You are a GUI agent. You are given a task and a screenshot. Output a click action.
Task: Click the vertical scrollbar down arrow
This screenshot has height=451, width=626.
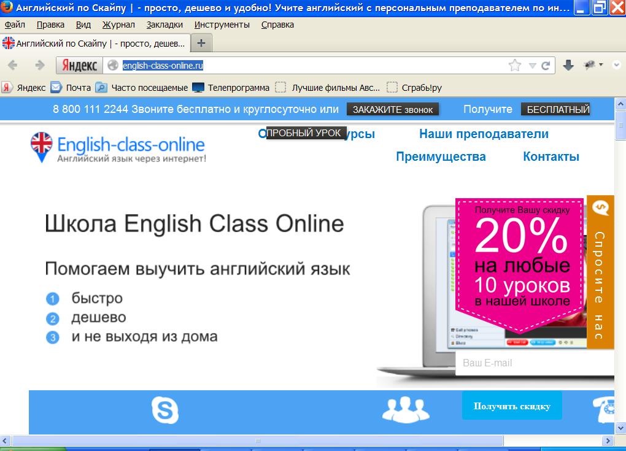tap(620, 429)
